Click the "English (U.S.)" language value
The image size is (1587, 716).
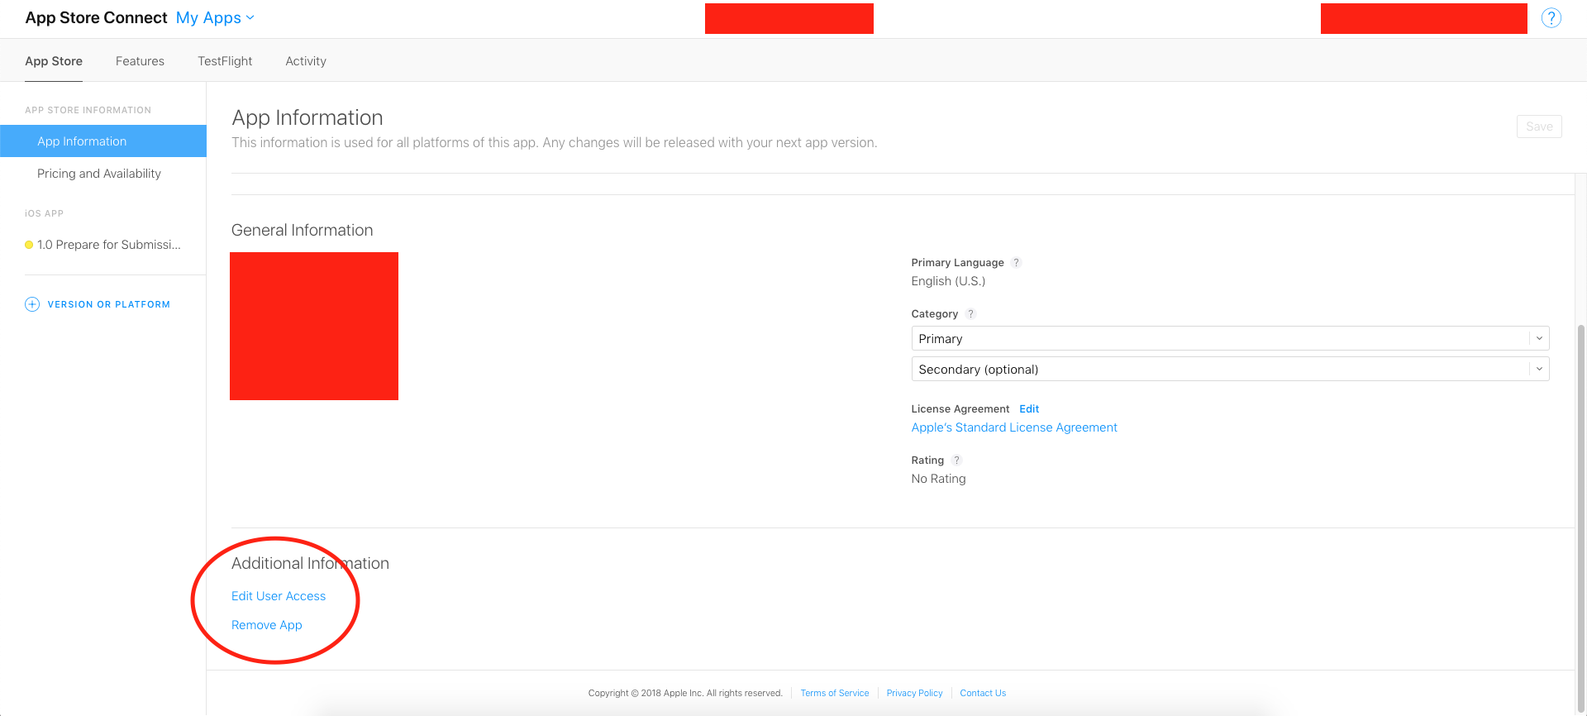point(948,281)
